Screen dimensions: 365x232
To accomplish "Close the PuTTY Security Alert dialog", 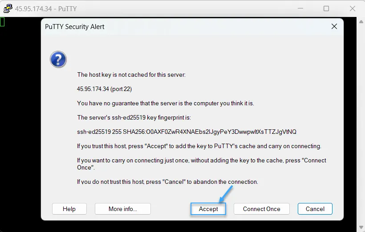I will tap(334, 26).
